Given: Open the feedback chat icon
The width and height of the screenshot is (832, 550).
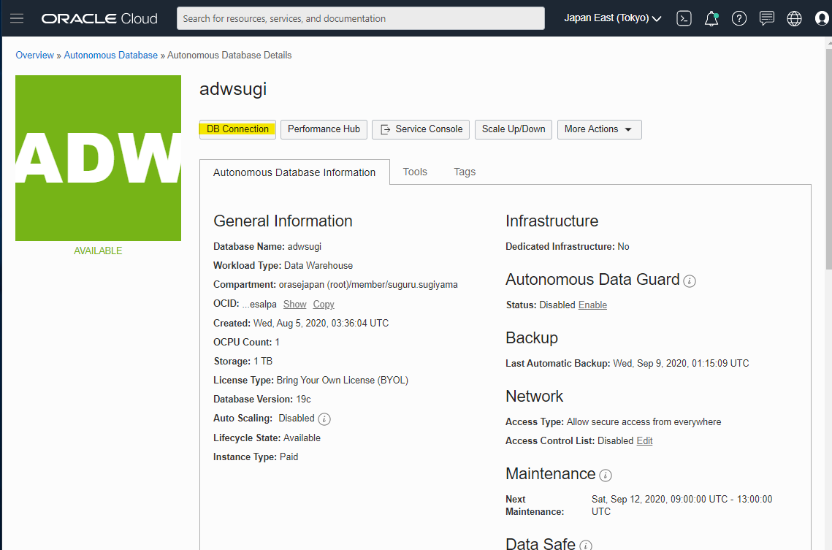Looking at the screenshot, I should (x=766, y=18).
